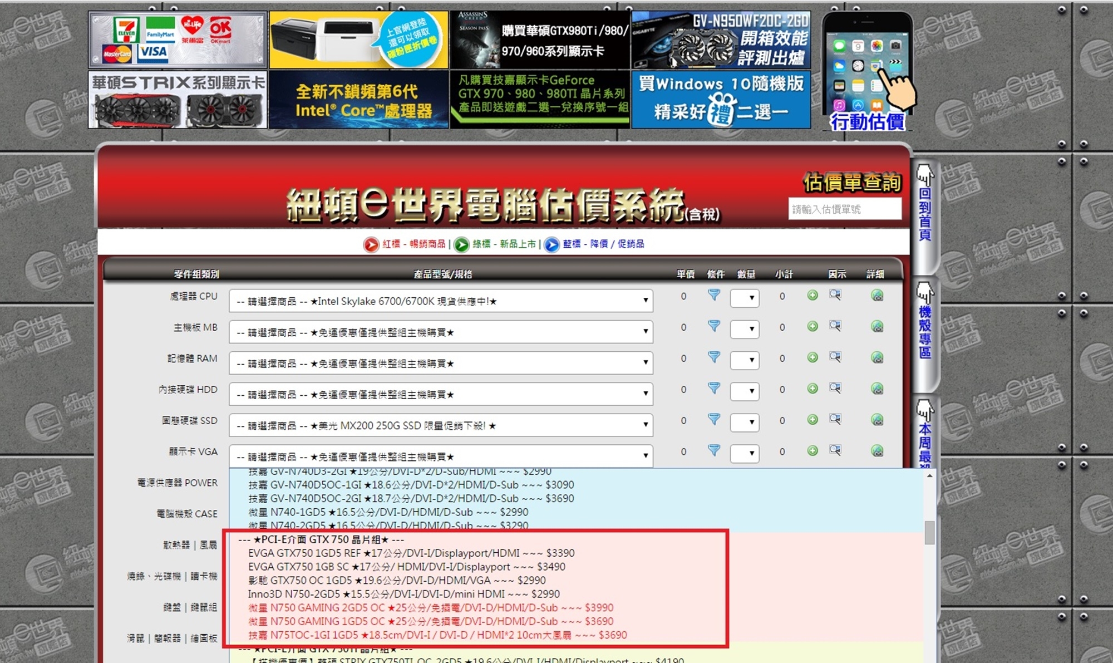1113x663 pixels.
Task: Click the filter funnel icon in VGA row
Action: (714, 451)
